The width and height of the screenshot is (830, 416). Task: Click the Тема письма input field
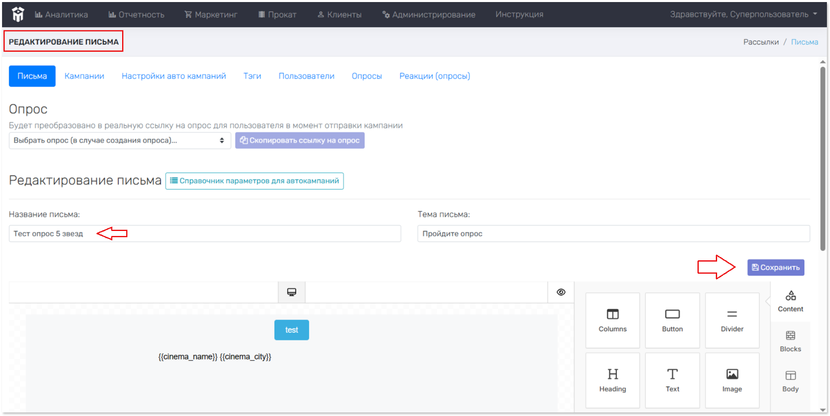[x=613, y=234]
